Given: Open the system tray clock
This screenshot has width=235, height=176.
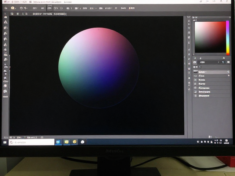Looking at the screenshot, I should tap(218, 142).
